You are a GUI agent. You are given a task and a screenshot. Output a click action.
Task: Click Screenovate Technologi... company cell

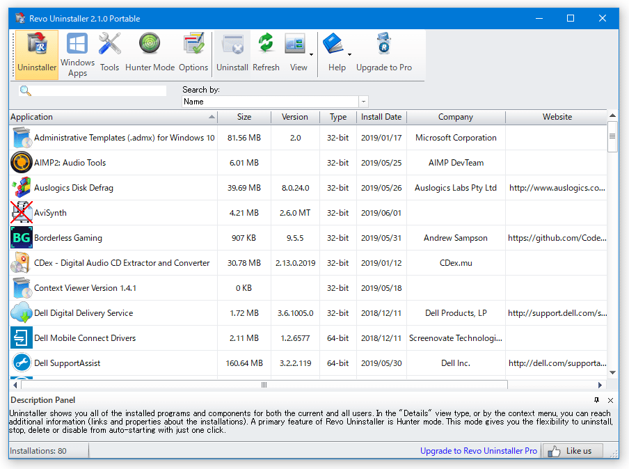456,338
